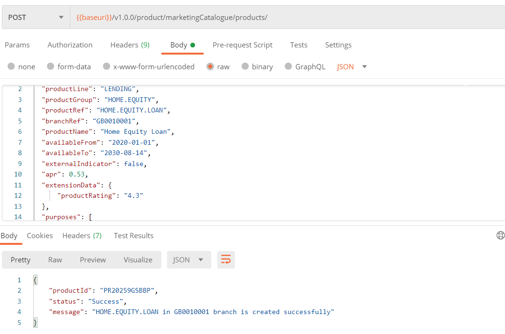This screenshot has height=334, width=505.
Task: Go to Pre-request Script tab
Action: coord(242,45)
